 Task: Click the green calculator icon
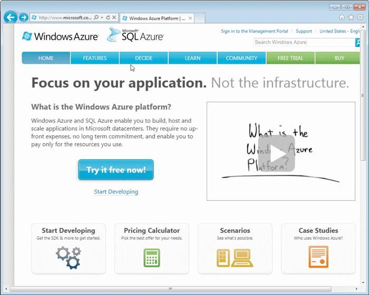tap(152, 258)
